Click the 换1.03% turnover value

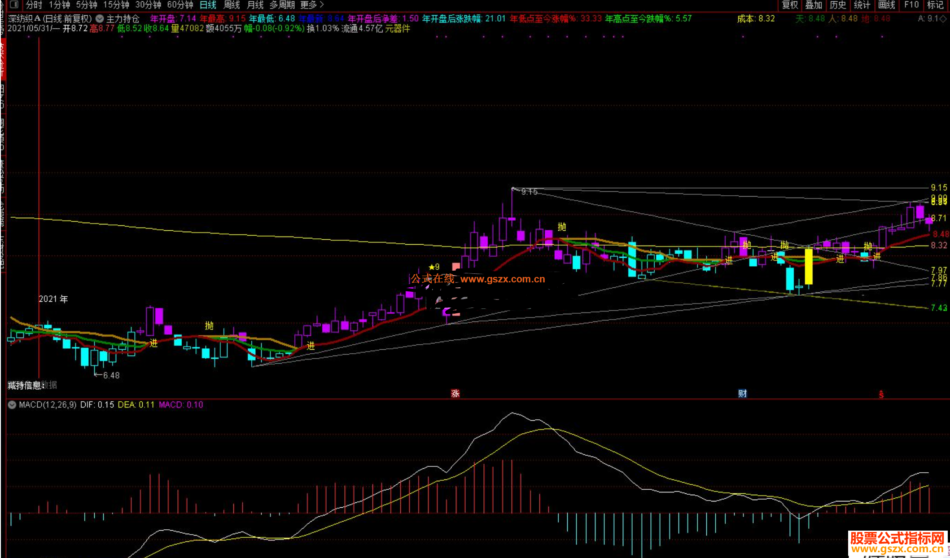pos(323,28)
